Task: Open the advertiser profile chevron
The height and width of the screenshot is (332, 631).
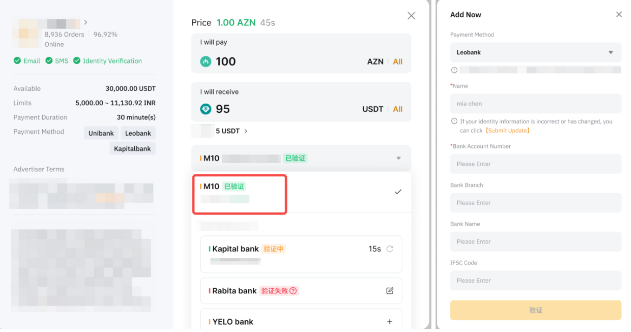Action: pyautogui.click(x=85, y=22)
